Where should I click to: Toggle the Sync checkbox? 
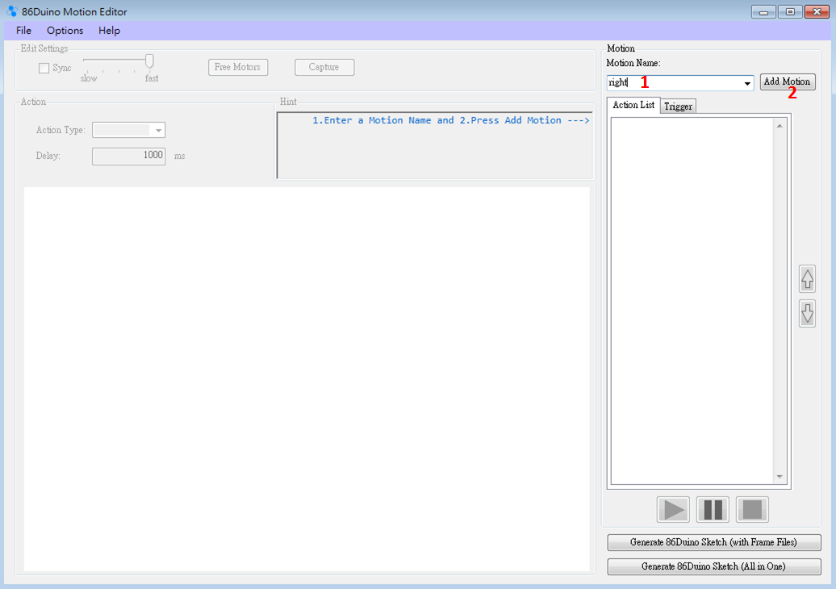(44, 69)
